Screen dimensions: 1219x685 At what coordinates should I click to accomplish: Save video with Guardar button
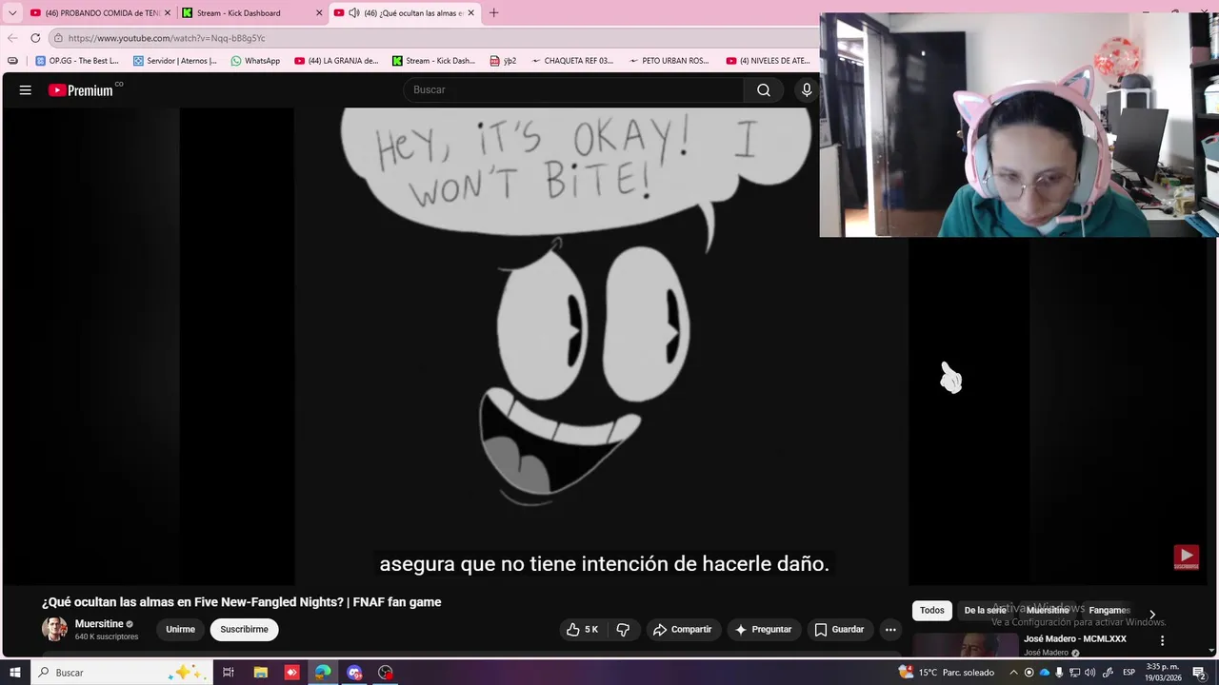[839, 630]
